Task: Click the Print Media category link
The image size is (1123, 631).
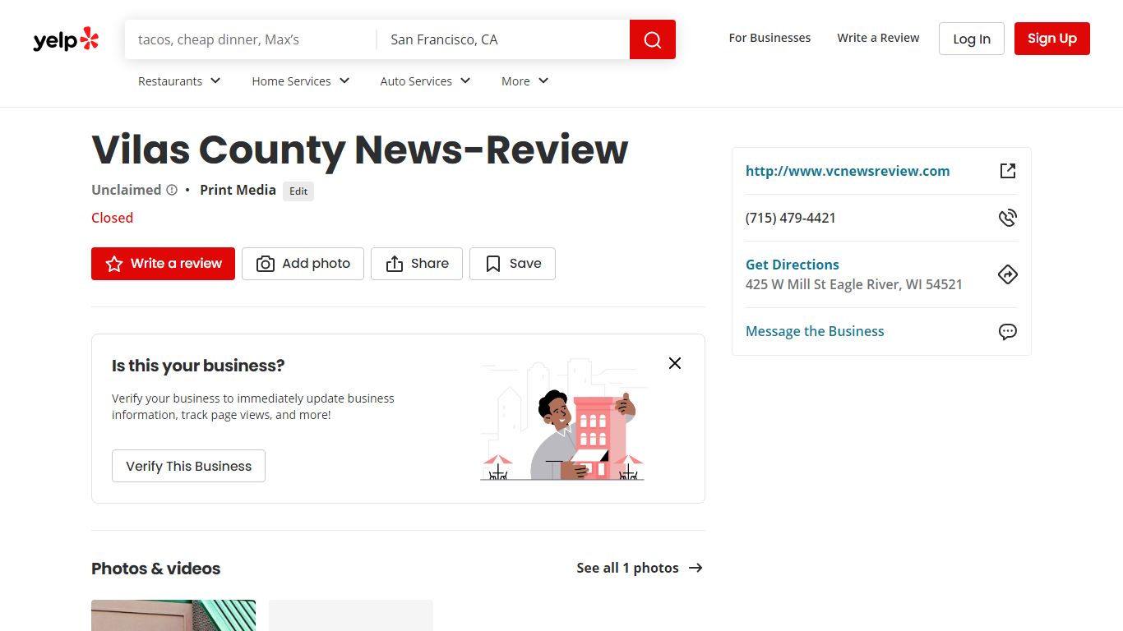Action: tap(238, 190)
